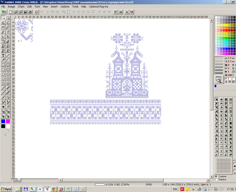236x192 pixels.
Task: Open the Chart menu
Action: tap(21, 6)
